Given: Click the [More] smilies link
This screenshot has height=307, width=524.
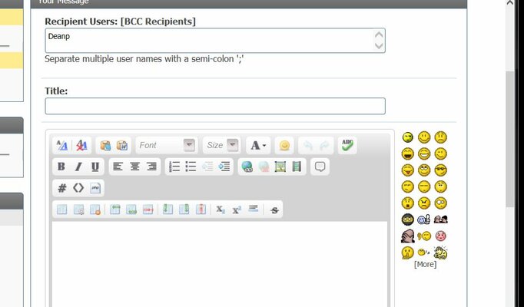Looking at the screenshot, I should 425,264.
